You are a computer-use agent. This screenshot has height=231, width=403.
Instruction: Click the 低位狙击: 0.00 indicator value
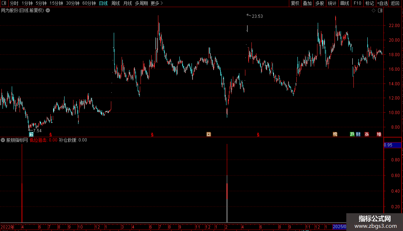coord(44,140)
